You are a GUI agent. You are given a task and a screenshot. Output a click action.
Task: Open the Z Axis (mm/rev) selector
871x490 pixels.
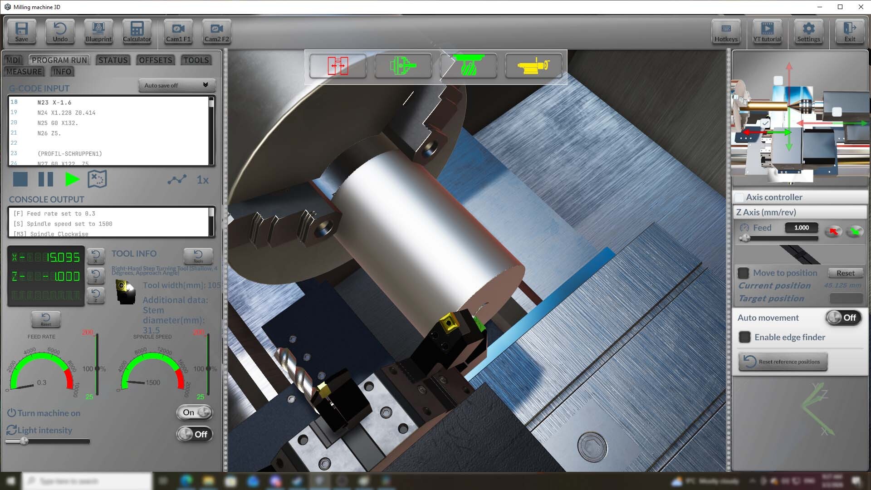click(x=800, y=211)
